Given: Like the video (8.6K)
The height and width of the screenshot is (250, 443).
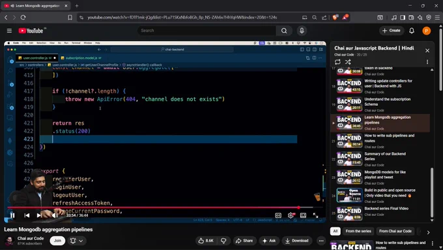Looking at the screenshot, I should [x=206, y=241].
